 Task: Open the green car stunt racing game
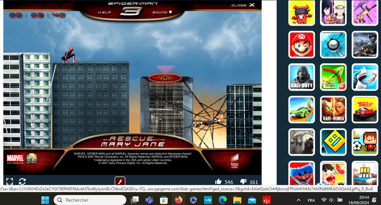click(301, 109)
